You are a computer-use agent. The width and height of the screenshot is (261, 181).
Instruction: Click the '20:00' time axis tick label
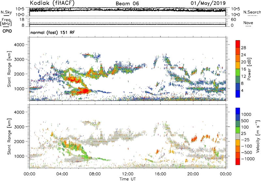point(193,174)
